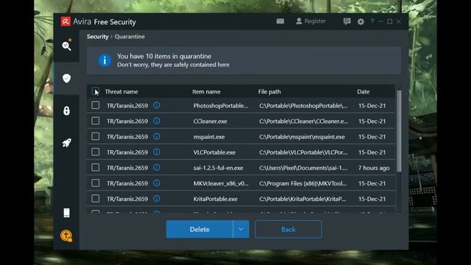Click the 'PhotoshopPortable...' item name
Image resolution: width=471 pixels, height=265 pixels.
tap(221, 106)
